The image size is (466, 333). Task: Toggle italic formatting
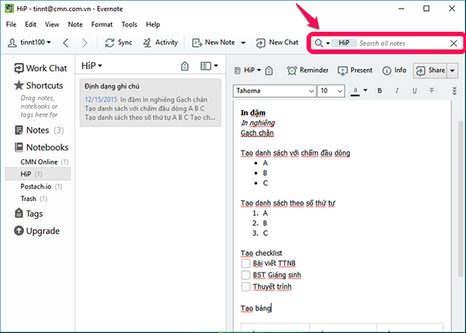click(x=397, y=91)
